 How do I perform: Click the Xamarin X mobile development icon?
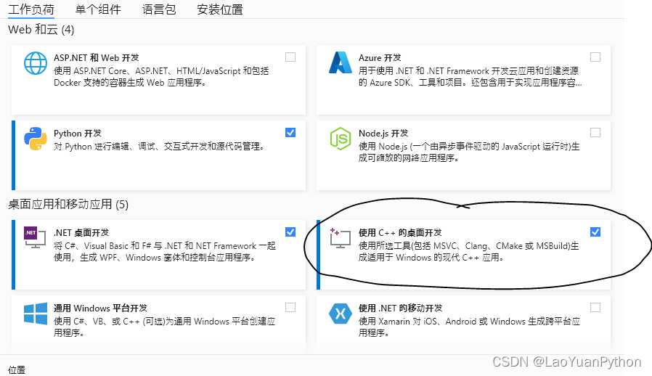340,314
